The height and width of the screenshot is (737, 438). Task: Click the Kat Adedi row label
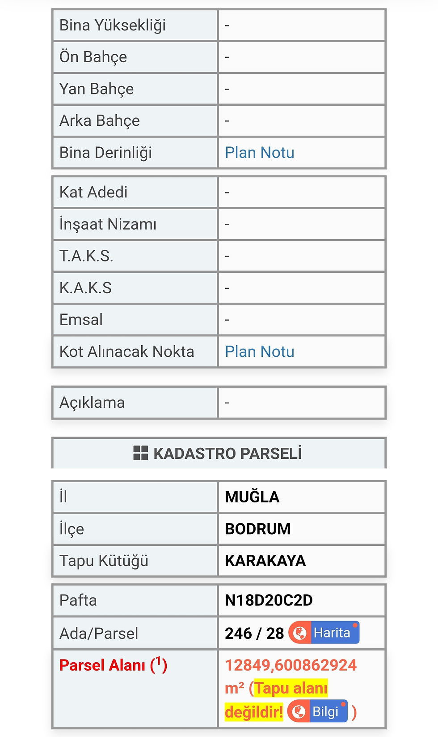tap(93, 192)
